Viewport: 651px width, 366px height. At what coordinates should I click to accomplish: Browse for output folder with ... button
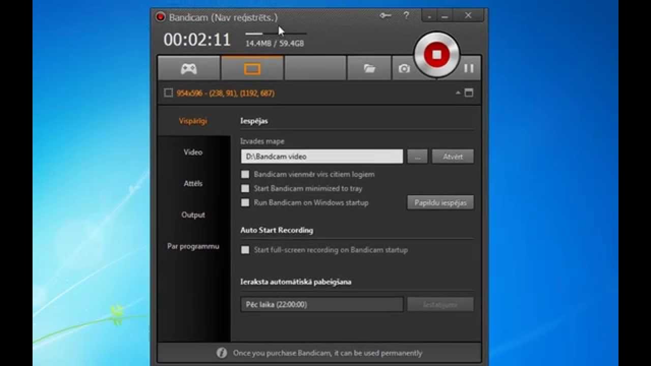pyautogui.click(x=418, y=157)
